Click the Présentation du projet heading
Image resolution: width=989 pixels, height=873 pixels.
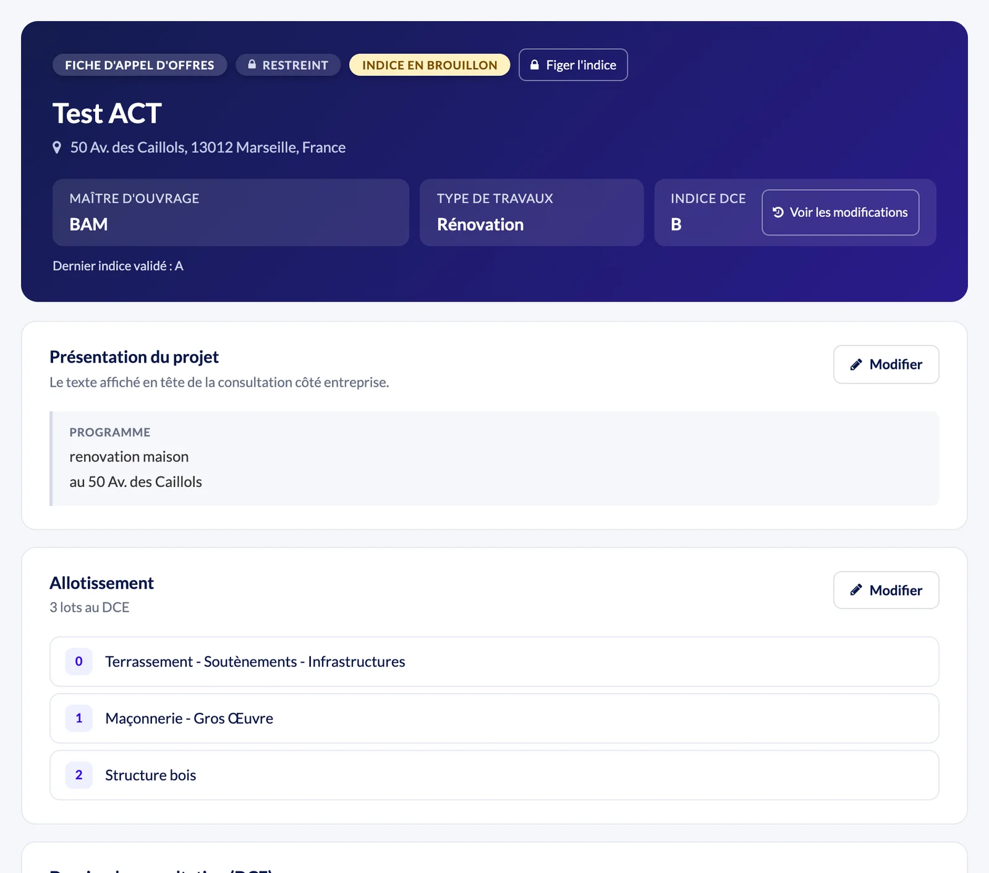tap(134, 357)
